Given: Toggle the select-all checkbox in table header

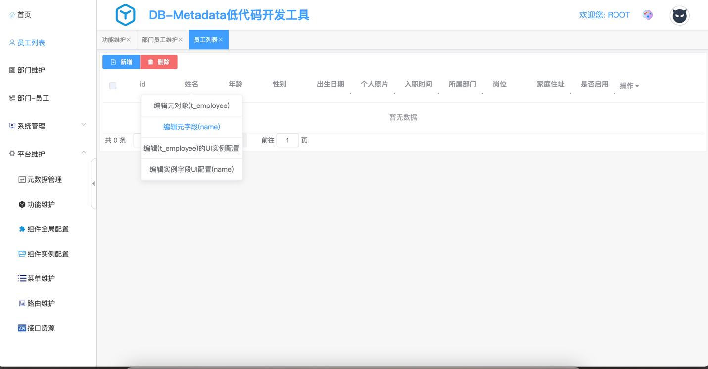Looking at the screenshot, I should [113, 86].
